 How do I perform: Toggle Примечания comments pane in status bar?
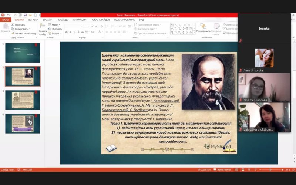click(x=222, y=169)
